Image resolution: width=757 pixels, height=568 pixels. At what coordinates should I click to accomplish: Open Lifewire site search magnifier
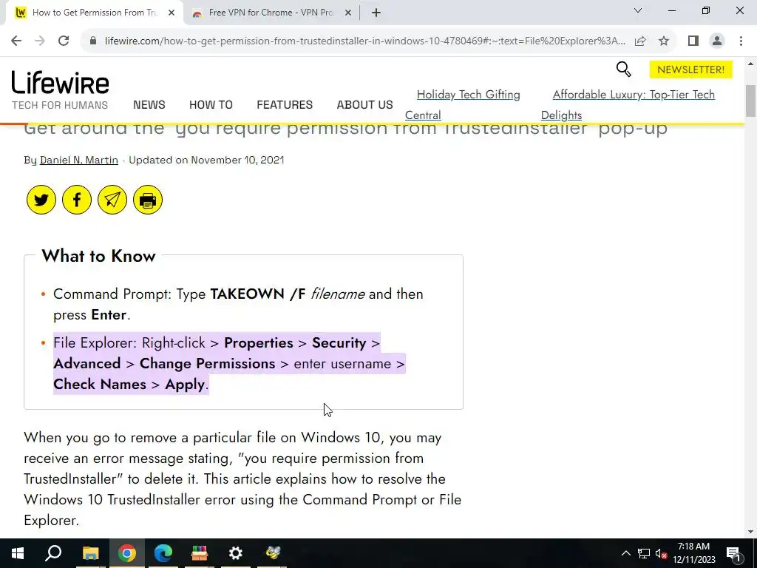point(623,70)
